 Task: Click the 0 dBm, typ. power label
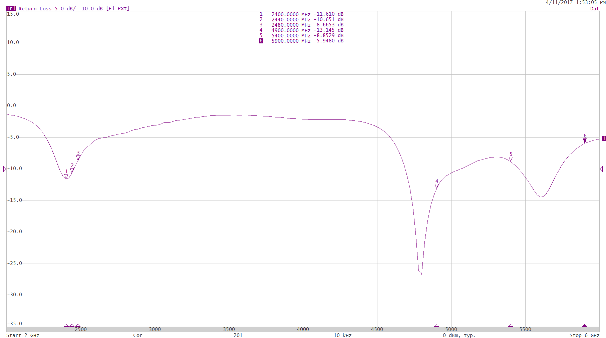pyautogui.click(x=459, y=335)
